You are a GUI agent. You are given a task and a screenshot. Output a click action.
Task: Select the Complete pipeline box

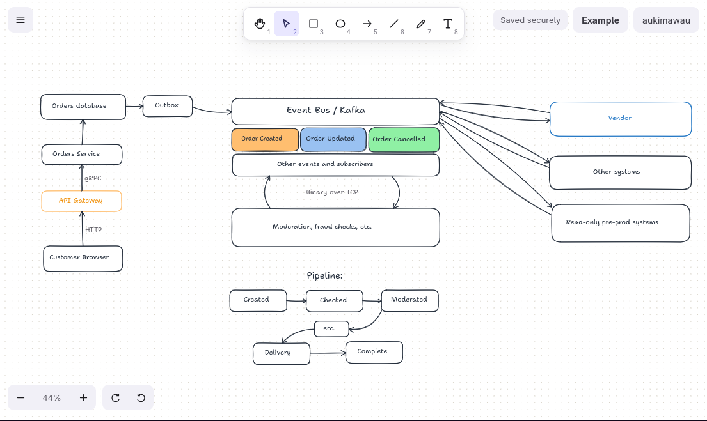point(374,352)
